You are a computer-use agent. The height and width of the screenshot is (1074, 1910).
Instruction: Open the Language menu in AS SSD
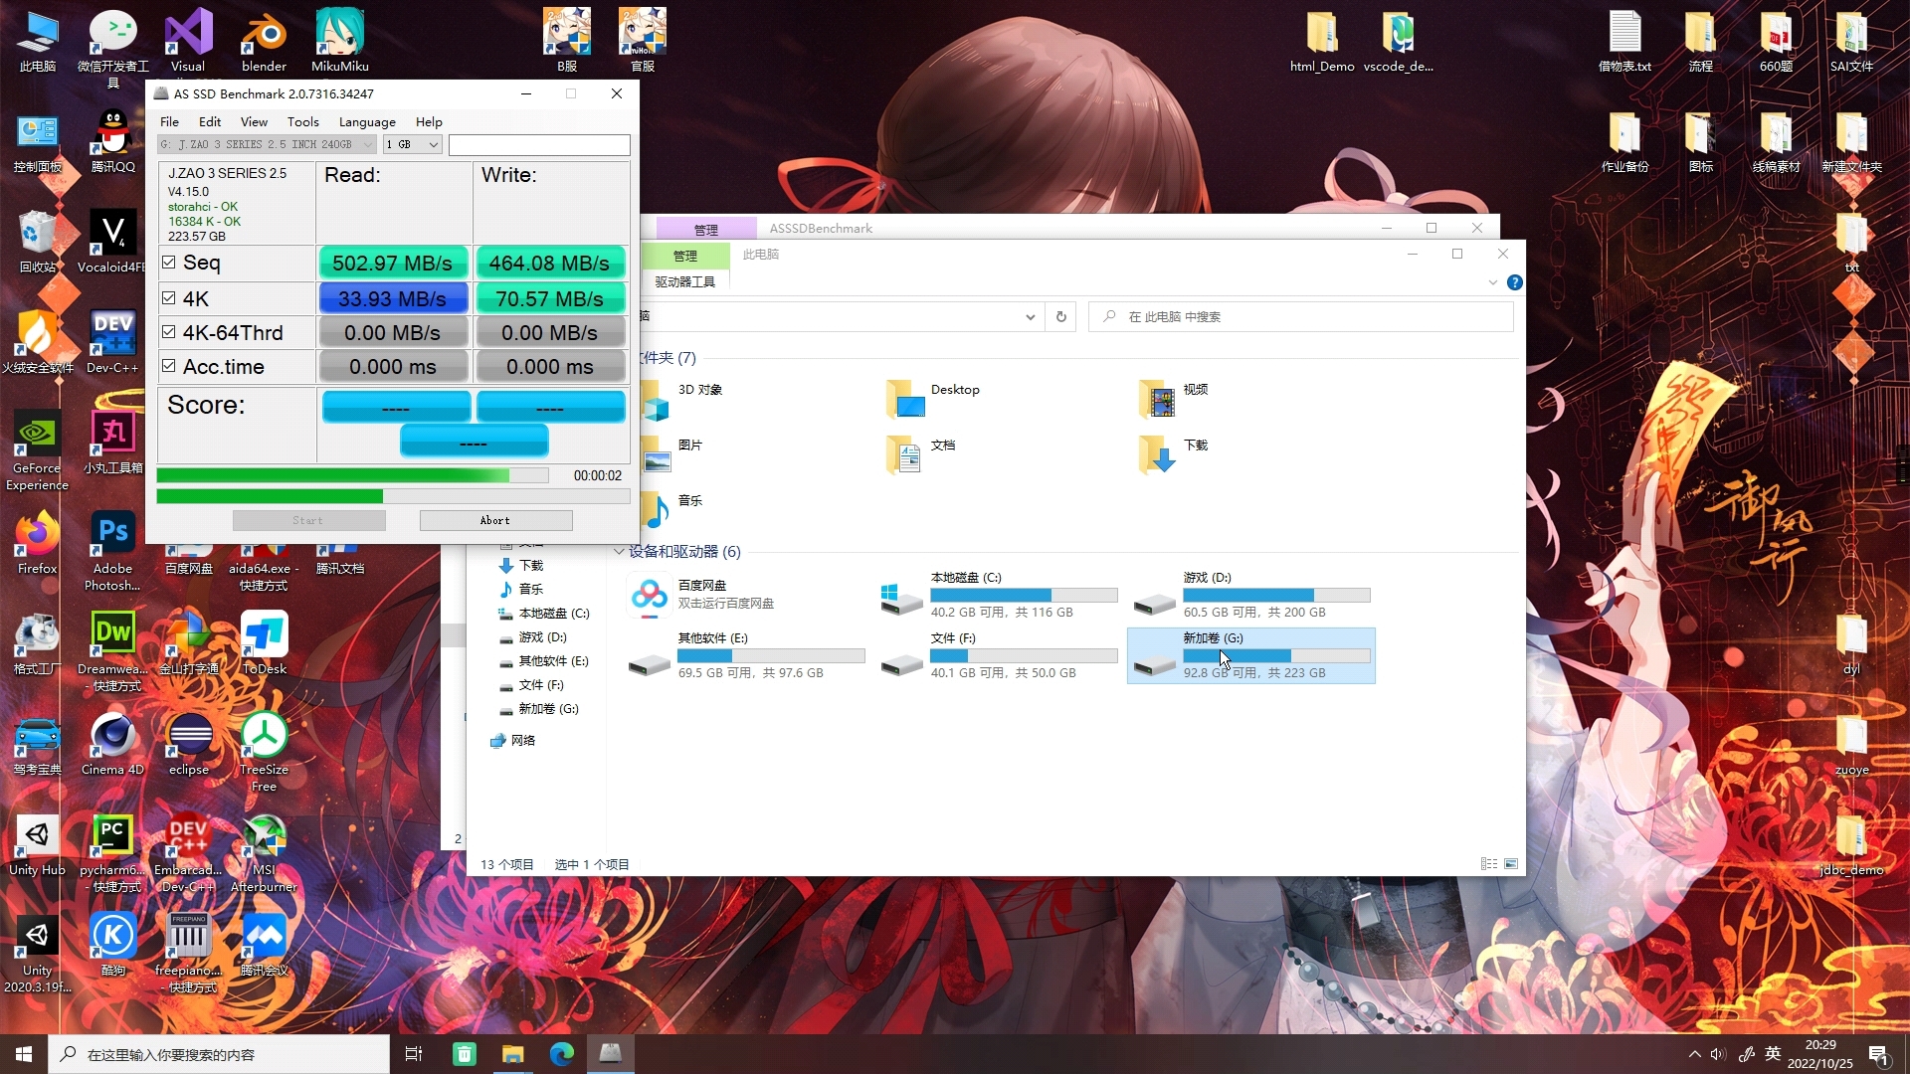tap(367, 121)
